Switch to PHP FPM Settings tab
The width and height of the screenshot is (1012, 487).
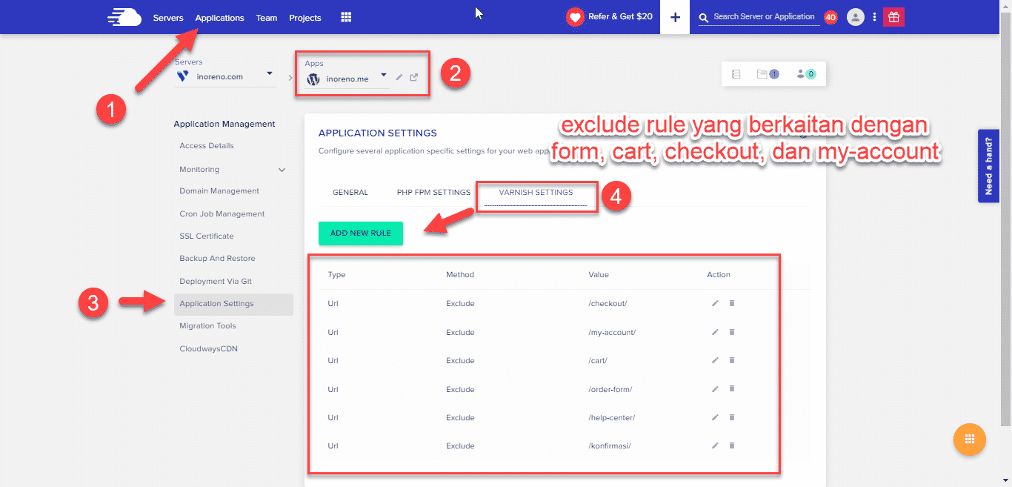point(433,193)
